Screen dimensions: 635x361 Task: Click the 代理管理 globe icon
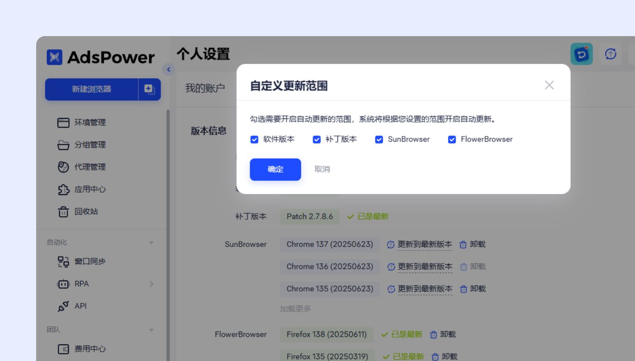click(x=63, y=167)
